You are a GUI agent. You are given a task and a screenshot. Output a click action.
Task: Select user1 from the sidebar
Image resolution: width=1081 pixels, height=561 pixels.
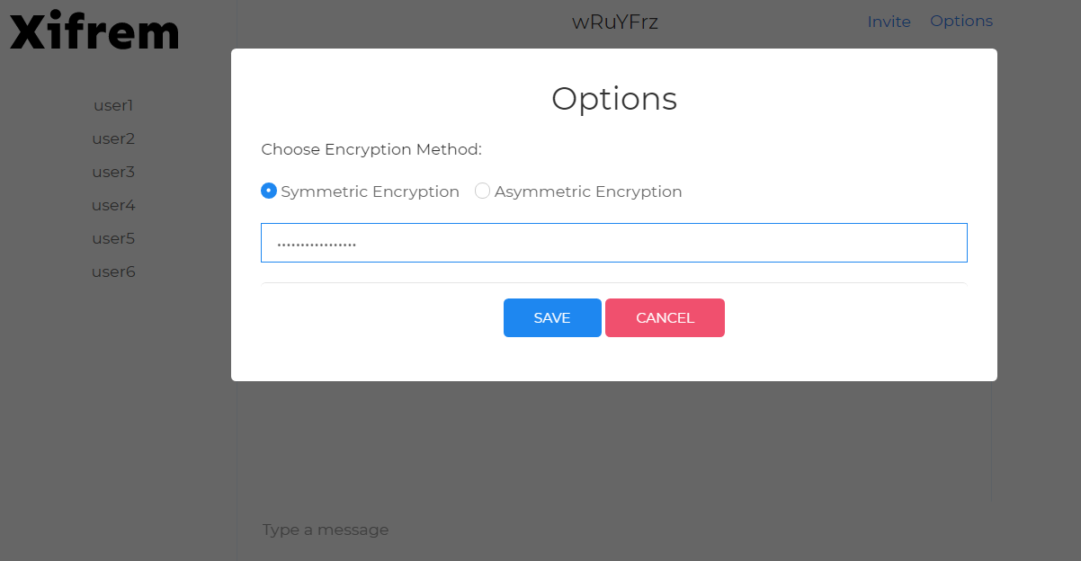pyautogui.click(x=113, y=105)
